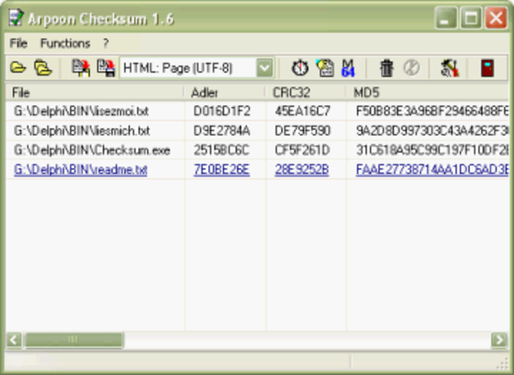Clear the list with the trash can icon
Image resolution: width=514 pixels, height=375 pixels.
pyautogui.click(x=386, y=68)
